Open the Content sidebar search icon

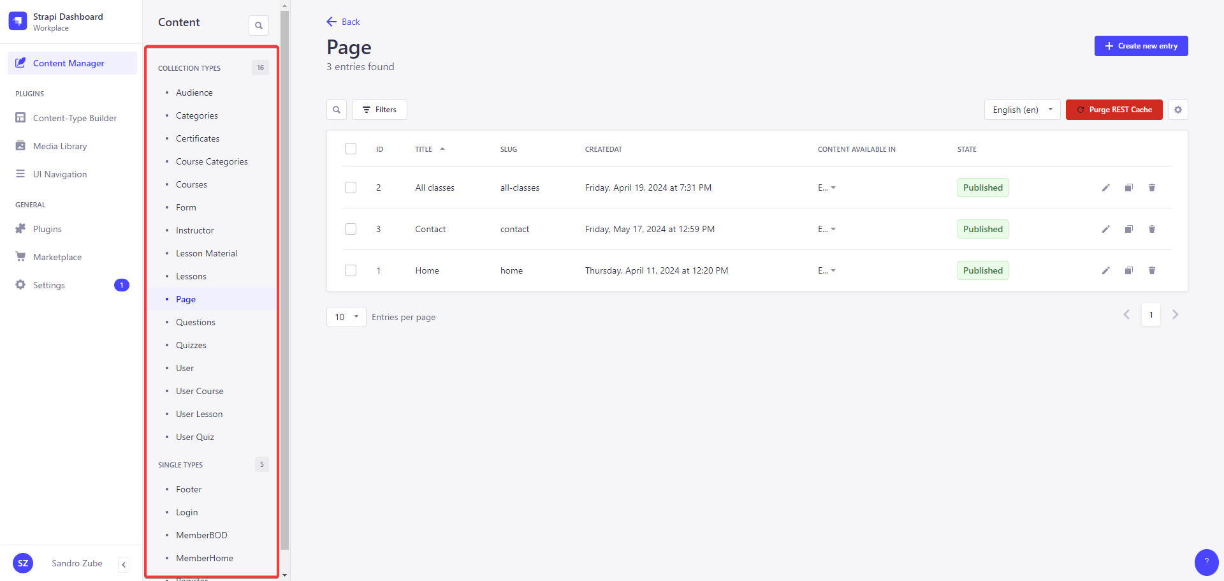coord(258,26)
